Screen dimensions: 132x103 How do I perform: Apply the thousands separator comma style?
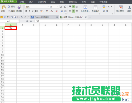point(112,7)
